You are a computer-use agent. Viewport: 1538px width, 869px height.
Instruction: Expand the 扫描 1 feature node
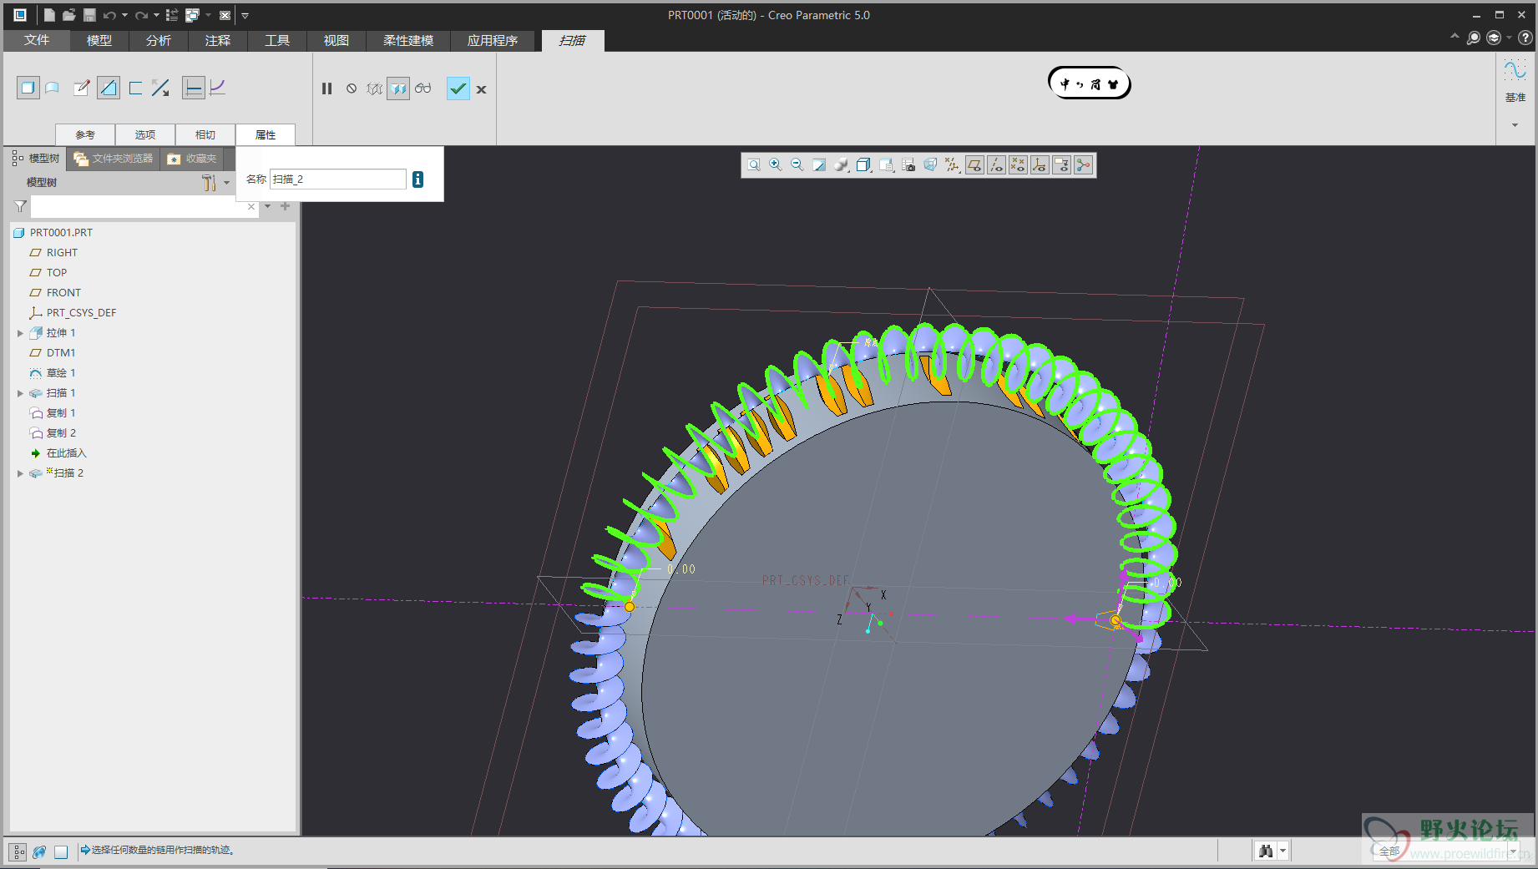pos(20,393)
